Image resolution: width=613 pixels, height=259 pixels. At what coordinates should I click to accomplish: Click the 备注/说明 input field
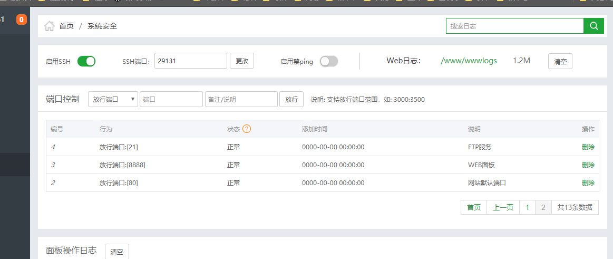[x=241, y=99]
